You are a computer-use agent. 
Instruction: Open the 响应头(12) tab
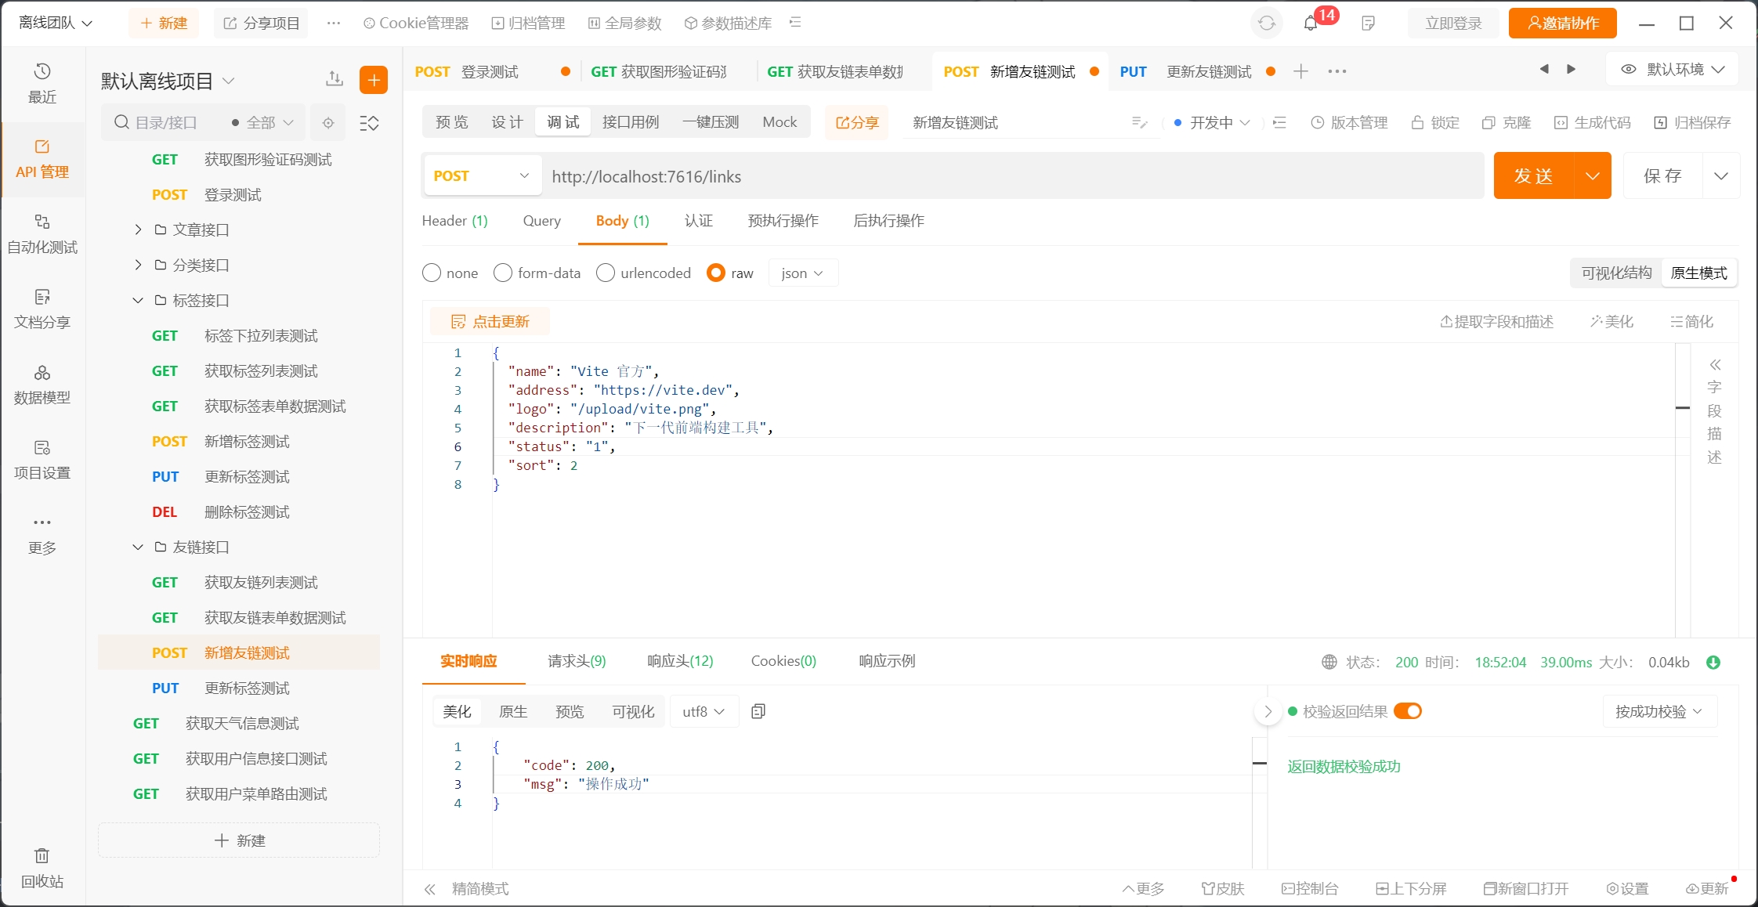tap(680, 661)
